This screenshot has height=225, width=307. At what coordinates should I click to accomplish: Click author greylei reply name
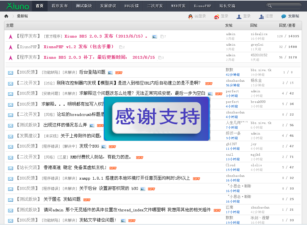(x=257, y=45)
